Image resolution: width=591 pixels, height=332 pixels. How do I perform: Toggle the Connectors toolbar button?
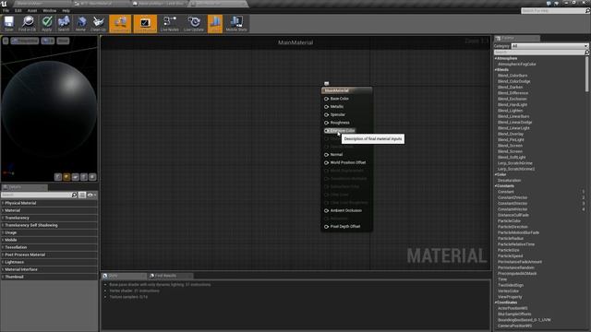120,24
